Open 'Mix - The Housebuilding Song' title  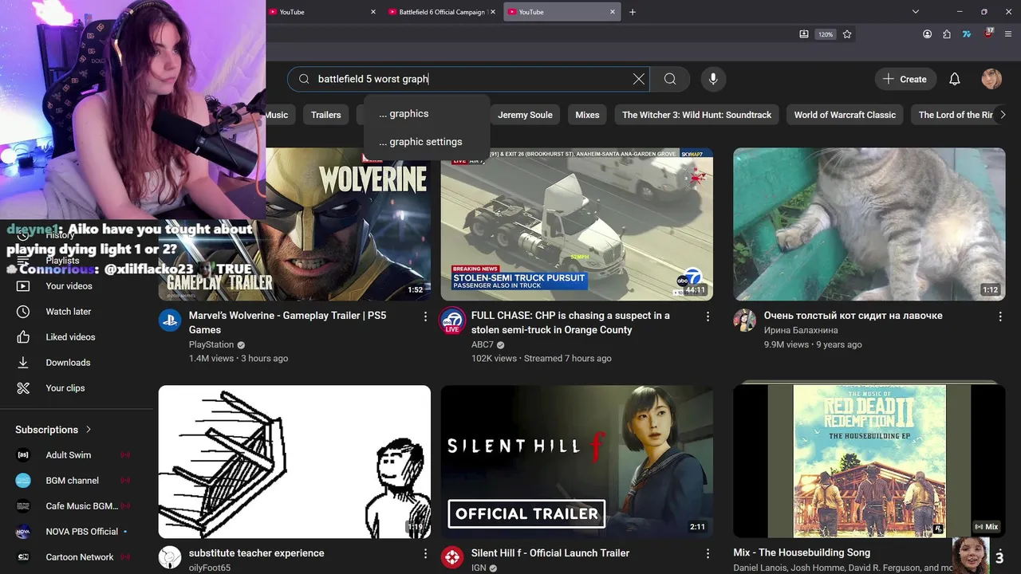click(x=802, y=552)
